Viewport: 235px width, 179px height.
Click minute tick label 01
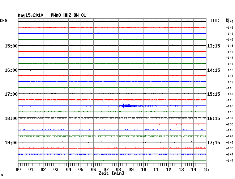point(31,170)
